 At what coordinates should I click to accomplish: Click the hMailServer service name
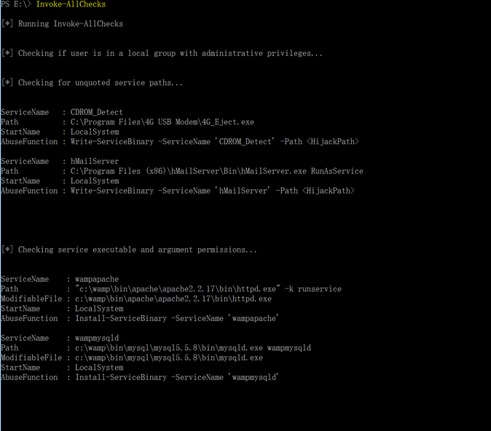(95, 161)
